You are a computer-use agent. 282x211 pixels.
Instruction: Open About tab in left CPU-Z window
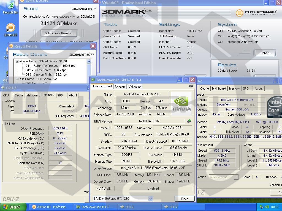[73, 95]
